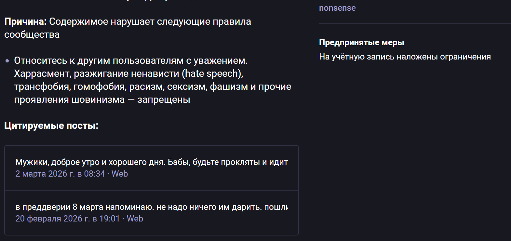Viewport: 511px width, 241px height.
Task: Click the "2 марта 2026 г. в 08:34" timestamp
Action: pos(60,174)
